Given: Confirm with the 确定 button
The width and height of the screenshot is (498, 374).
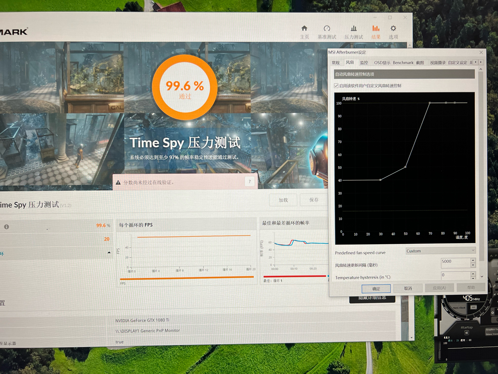Looking at the screenshot, I should tap(376, 289).
